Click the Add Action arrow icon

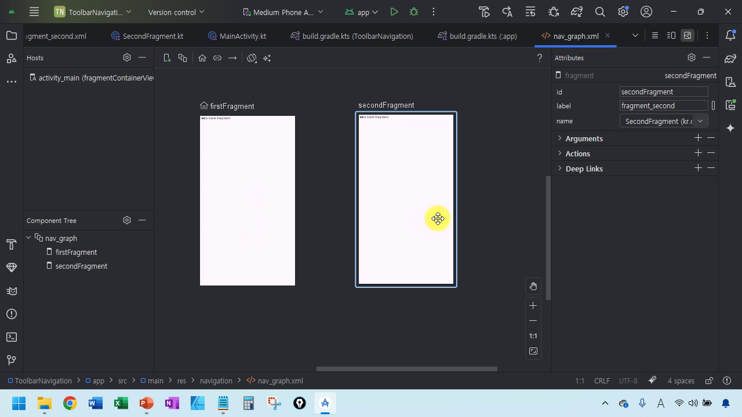pos(232,58)
